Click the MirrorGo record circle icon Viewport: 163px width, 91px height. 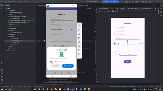(x=79, y=46)
